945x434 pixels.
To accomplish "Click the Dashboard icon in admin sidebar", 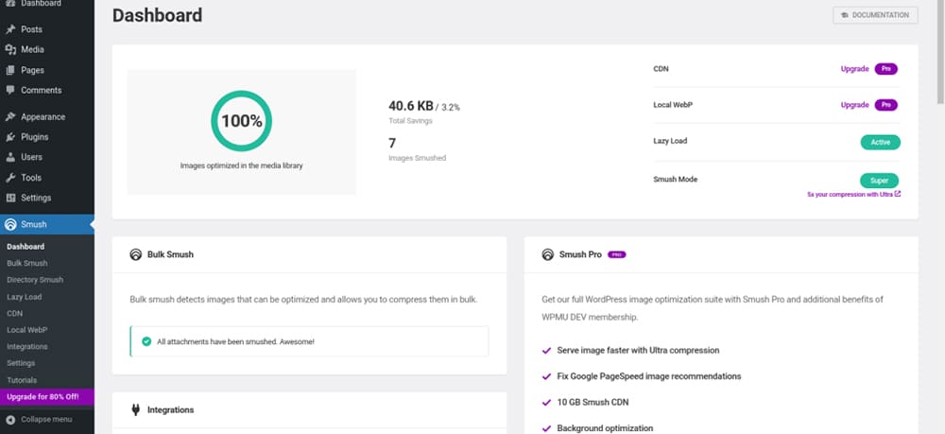I will point(10,4).
